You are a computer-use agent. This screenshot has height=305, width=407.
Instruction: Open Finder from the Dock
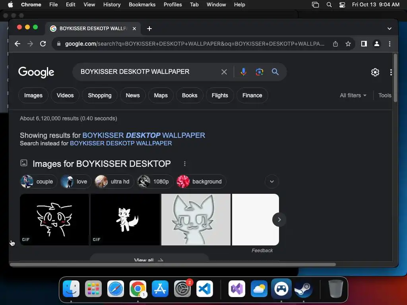71,289
